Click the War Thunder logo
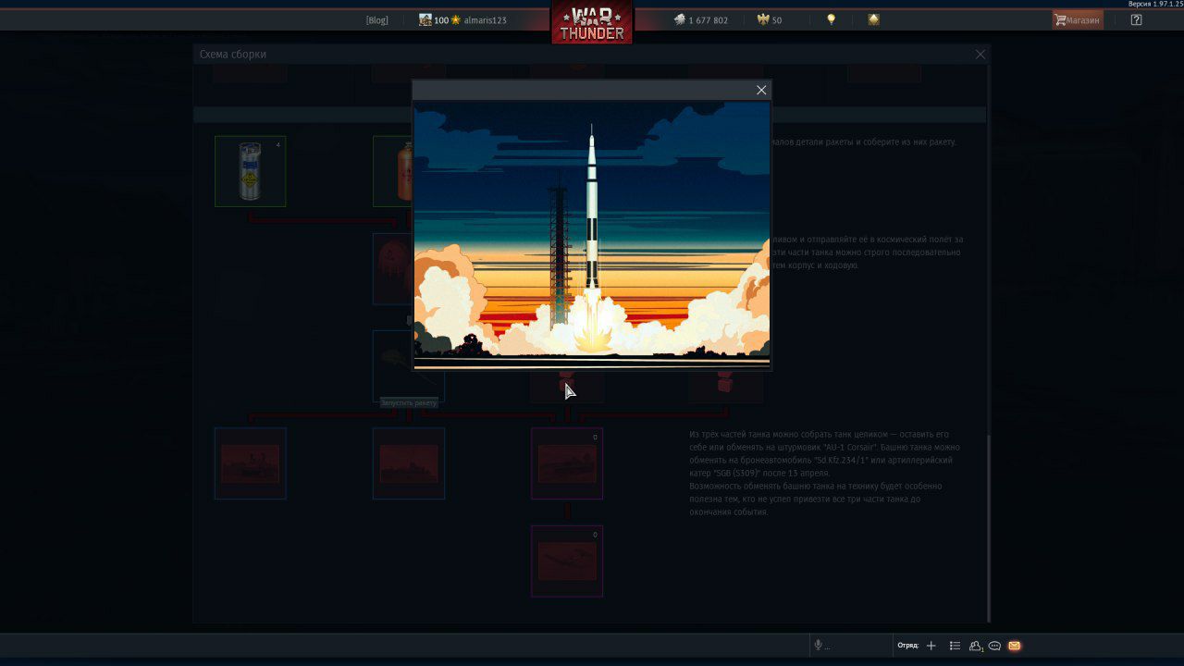Viewport: 1184px width, 666px height. [592, 22]
